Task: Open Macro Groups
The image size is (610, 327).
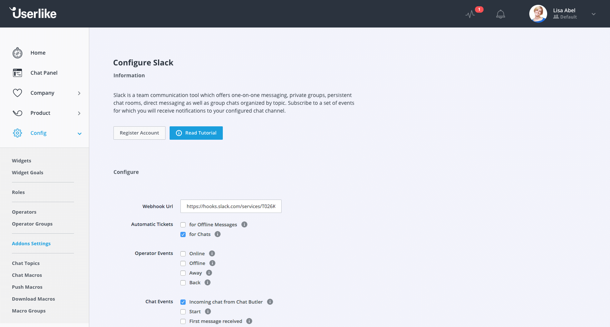Action: pos(29,311)
